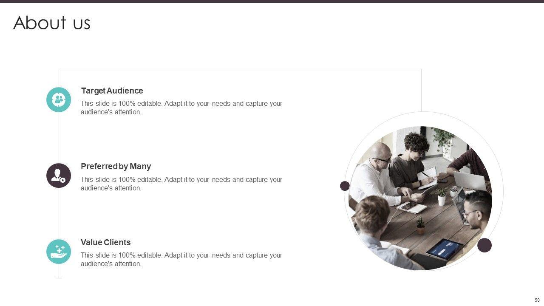Click the Target Audience teal icon
544x306 pixels.
tap(59, 100)
